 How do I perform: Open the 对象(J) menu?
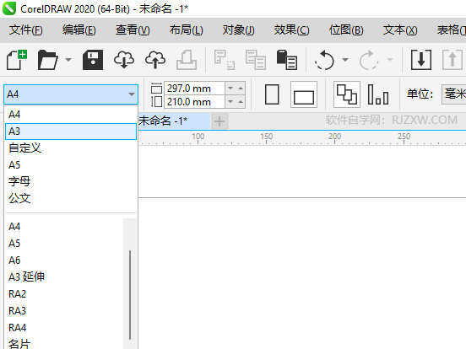[238, 30]
